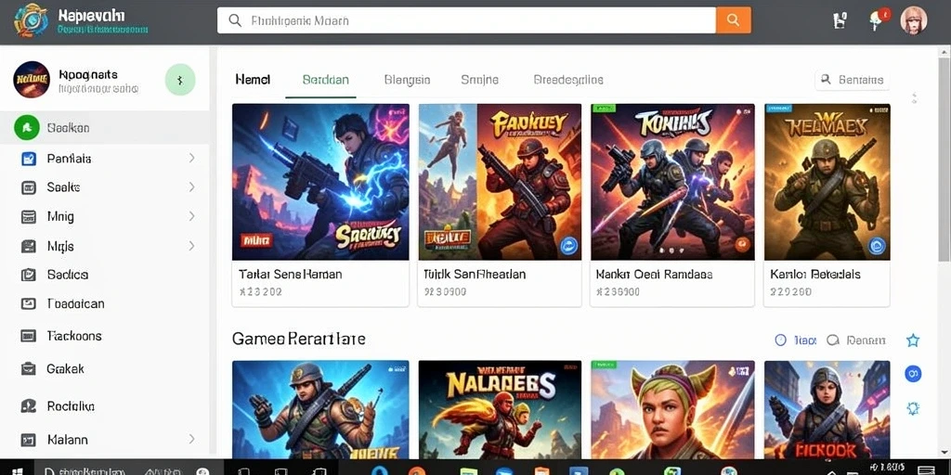Click the star icon beside Games section

click(x=912, y=340)
